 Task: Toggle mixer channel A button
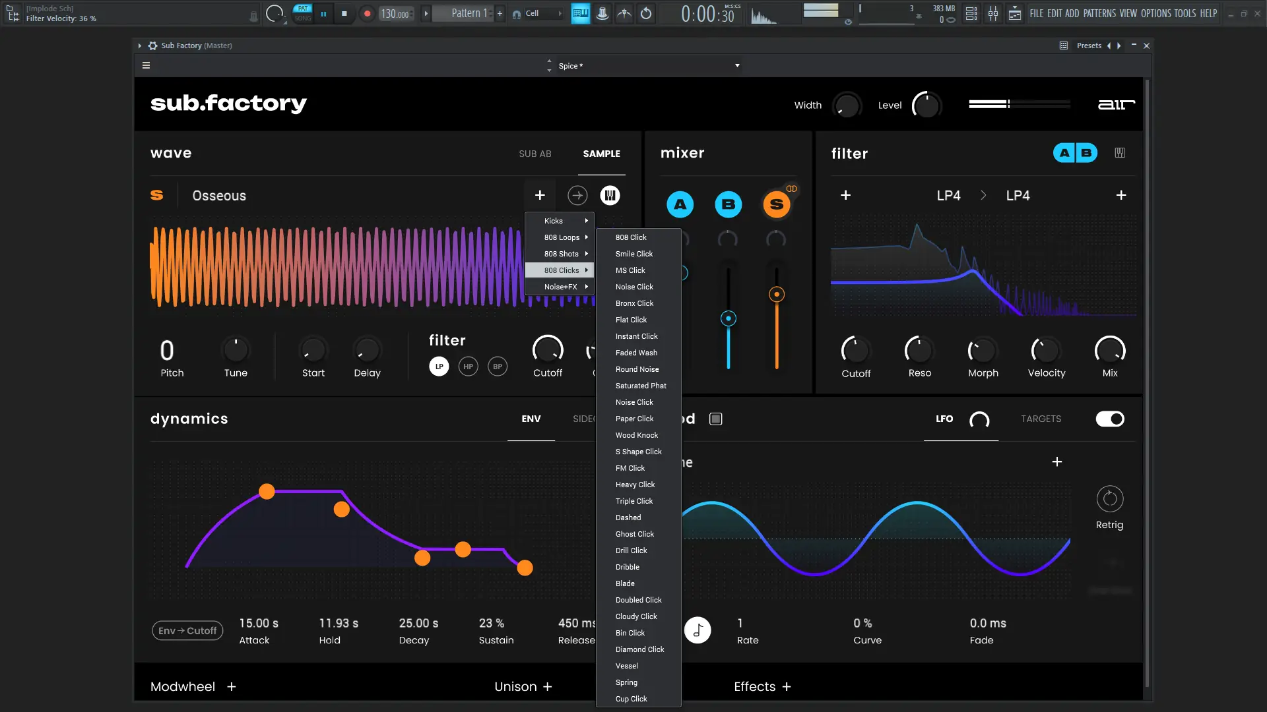(680, 204)
